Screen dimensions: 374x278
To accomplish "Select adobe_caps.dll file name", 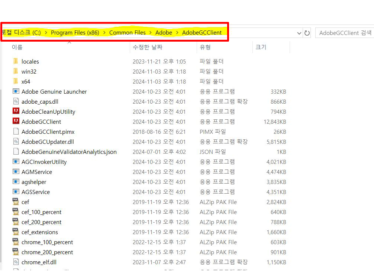I will (40, 102).
